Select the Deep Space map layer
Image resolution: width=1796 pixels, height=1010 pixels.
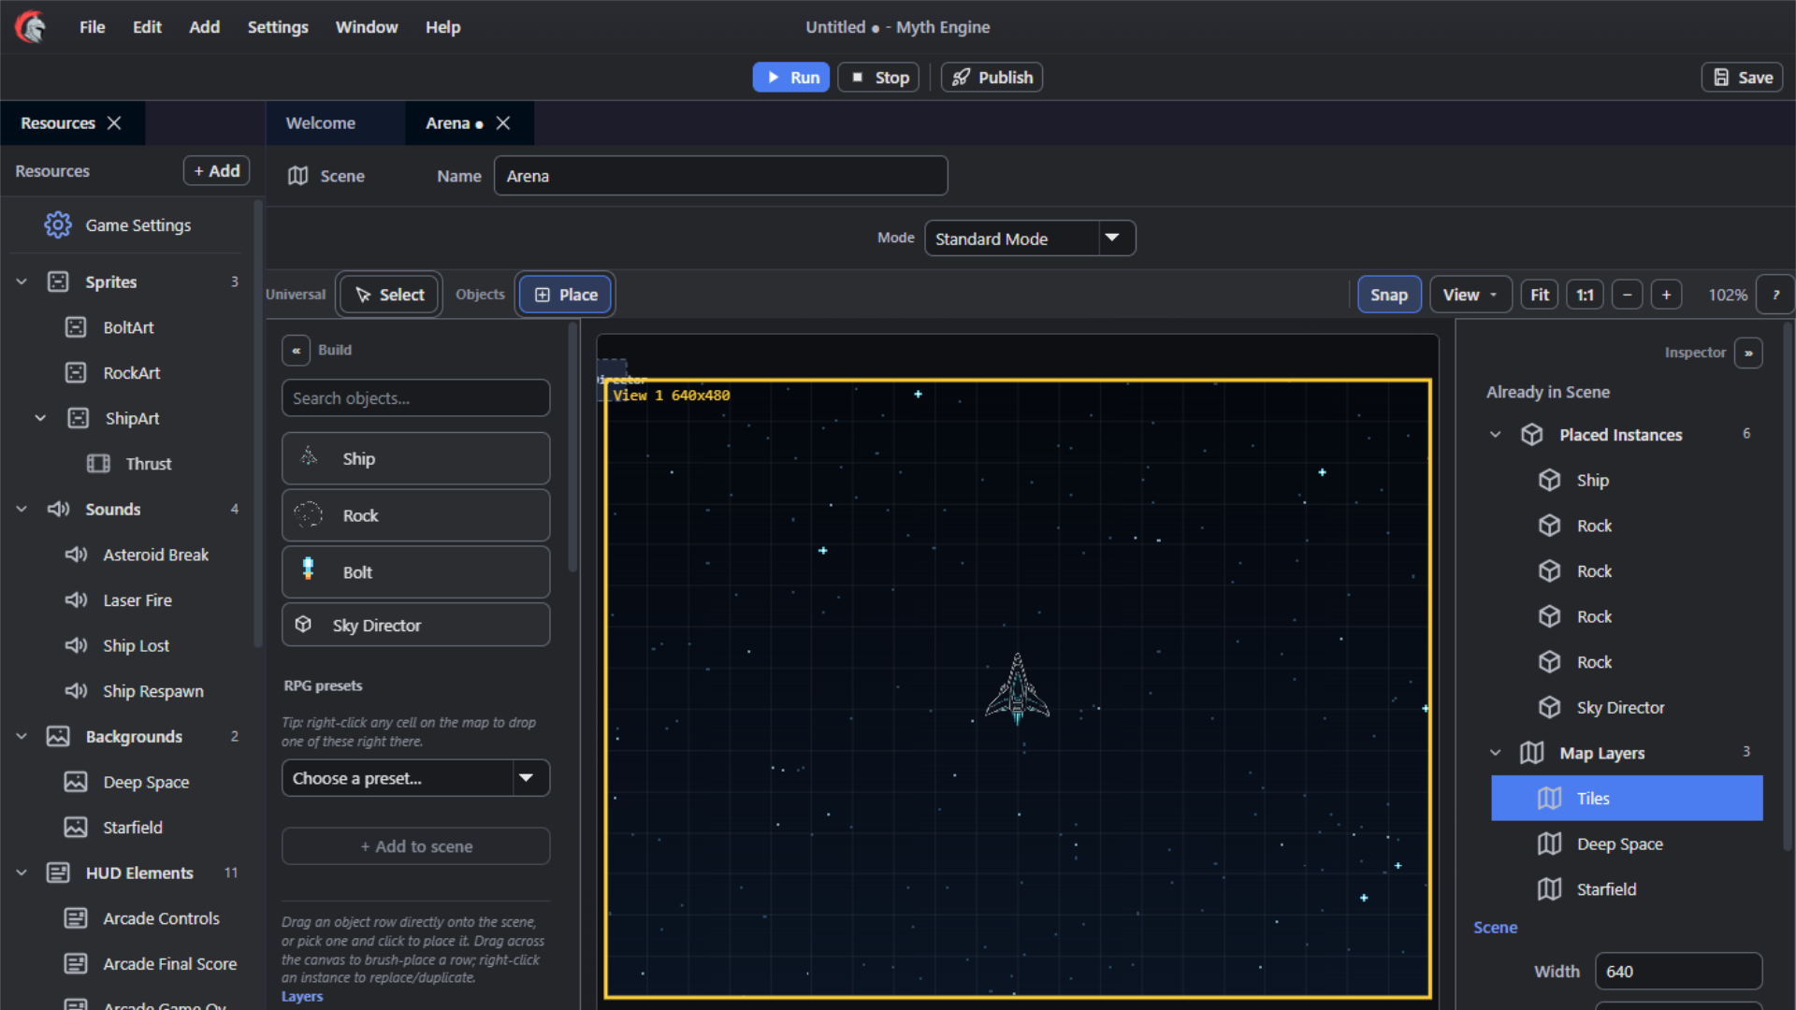pos(1627,844)
